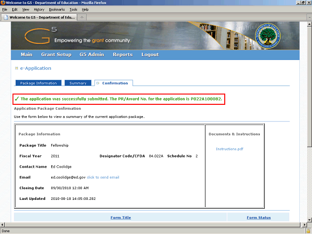This screenshot has width=312, height=234.
Task: Click the green checkmark success icon
Action: 17,98
